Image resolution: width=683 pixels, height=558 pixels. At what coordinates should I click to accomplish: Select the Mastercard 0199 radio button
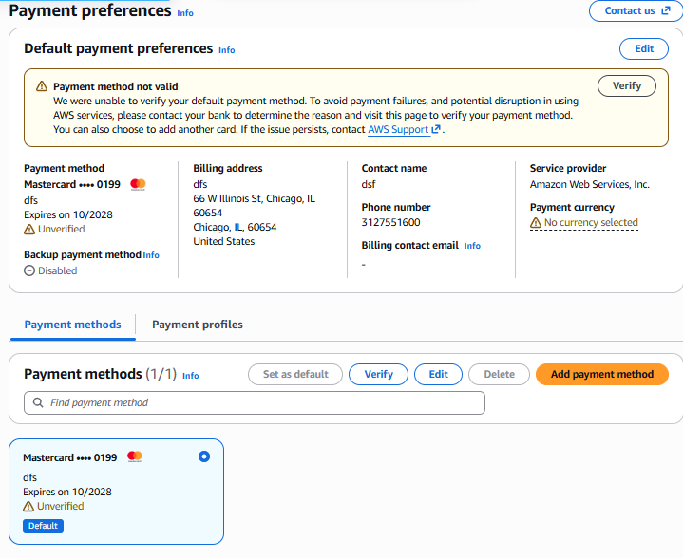(204, 456)
